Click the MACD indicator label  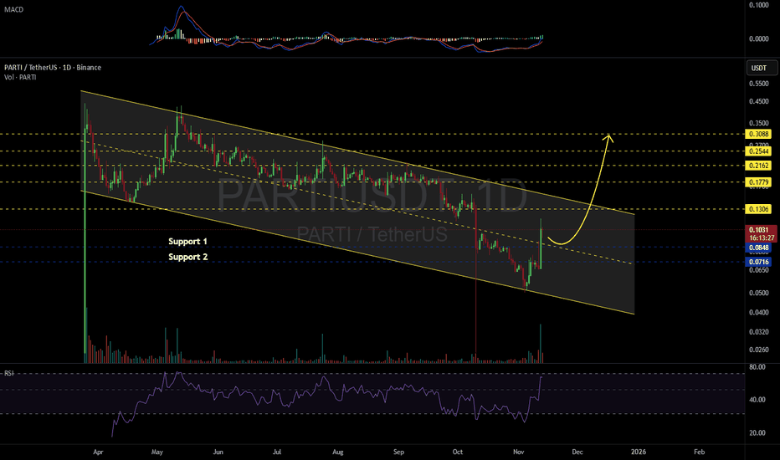tap(13, 10)
